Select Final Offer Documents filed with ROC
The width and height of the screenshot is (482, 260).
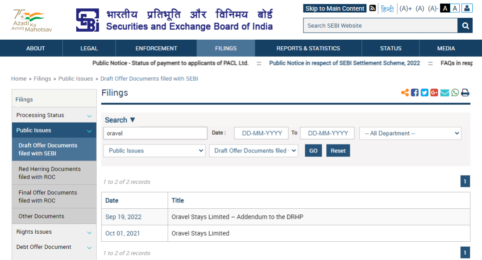pyautogui.click(x=54, y=197)
